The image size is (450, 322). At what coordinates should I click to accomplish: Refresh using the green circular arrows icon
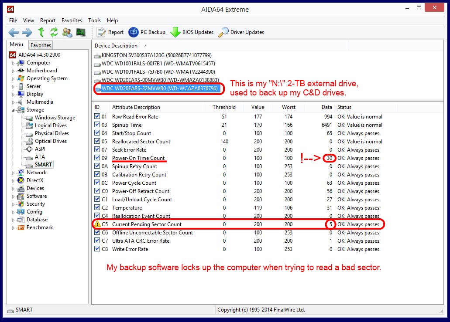click(54, 32)
